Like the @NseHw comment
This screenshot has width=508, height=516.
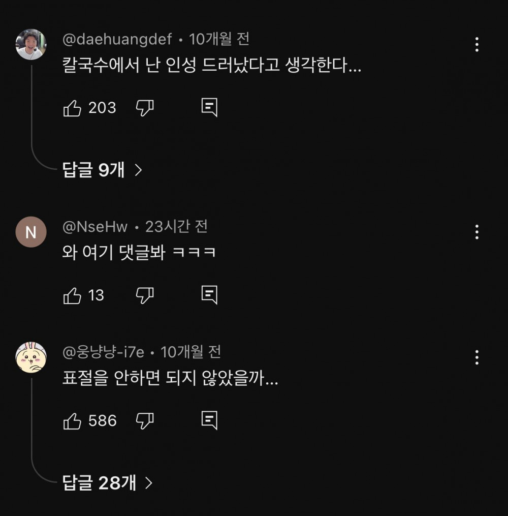(72, 295)
